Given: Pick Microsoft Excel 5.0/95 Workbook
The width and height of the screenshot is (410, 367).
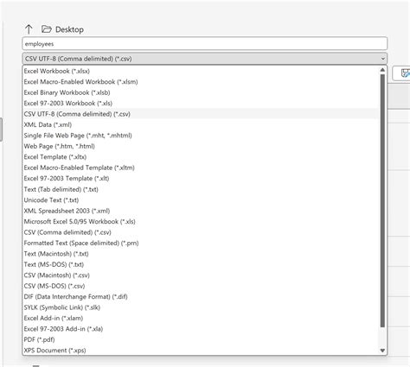Looking at the screenshot, I should [201, 222].
